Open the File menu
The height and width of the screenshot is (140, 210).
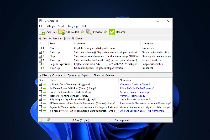tap(41, 26)
